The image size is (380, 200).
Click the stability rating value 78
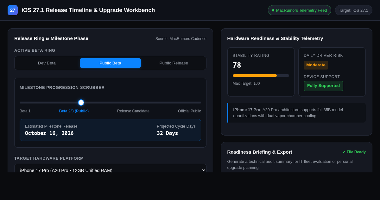(x=237, y=65)
